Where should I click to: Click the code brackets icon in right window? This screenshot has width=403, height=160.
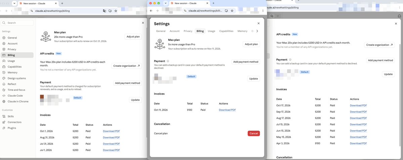pyautogui.click(x=278, y=16)
